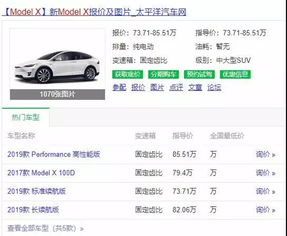Click the 分期购车 green button
This screenshot has height=236, width=287.
coord(163,74)
